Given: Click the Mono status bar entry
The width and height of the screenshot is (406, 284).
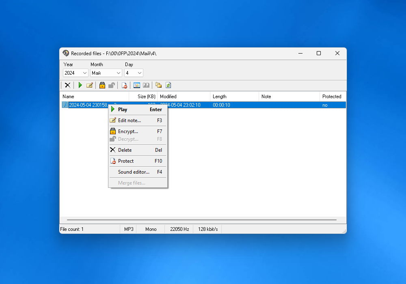Looking at the screenshot, I should pos(151,229).
